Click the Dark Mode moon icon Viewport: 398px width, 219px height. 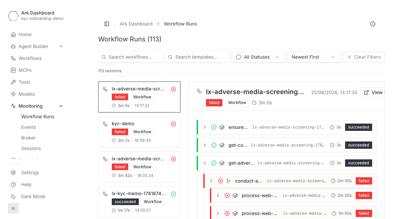coord(13,196)
